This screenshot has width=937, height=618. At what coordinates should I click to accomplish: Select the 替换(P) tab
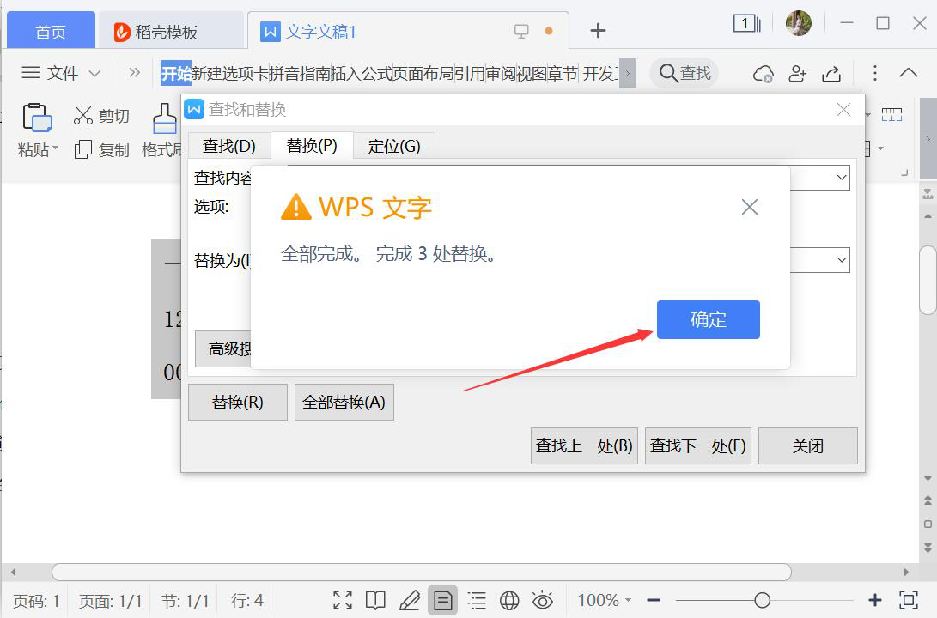(x=312, y=145)
